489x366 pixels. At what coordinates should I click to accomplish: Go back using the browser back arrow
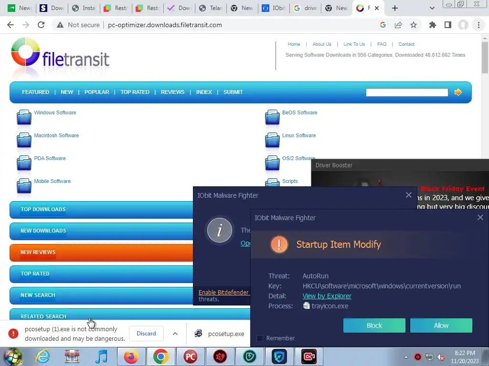tap(11, 25)
